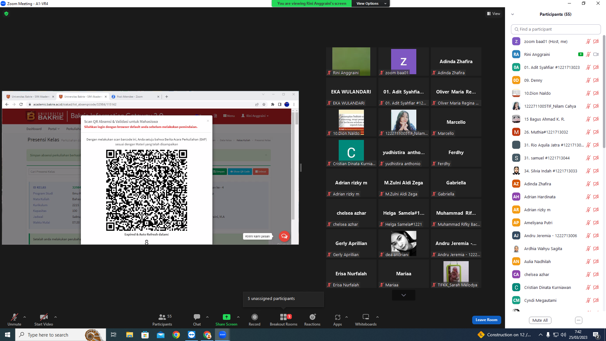Click the Participants panel scrollbar

click(604, 92)
